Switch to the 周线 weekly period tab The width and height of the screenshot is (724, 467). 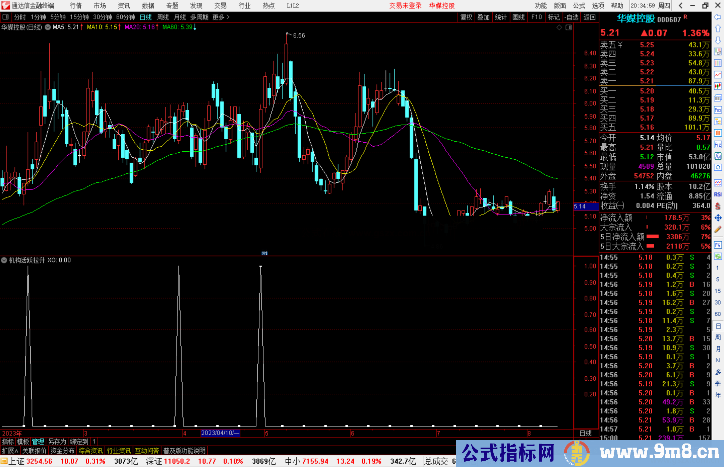163,17
